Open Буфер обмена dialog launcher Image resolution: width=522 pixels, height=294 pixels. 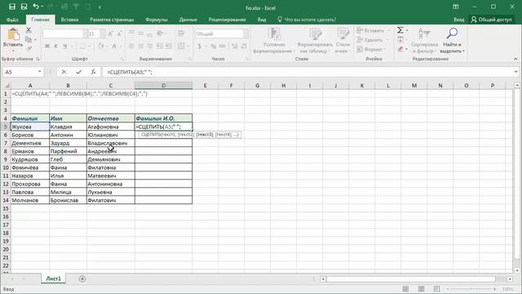pyautogui.click(x=38, y=59)
